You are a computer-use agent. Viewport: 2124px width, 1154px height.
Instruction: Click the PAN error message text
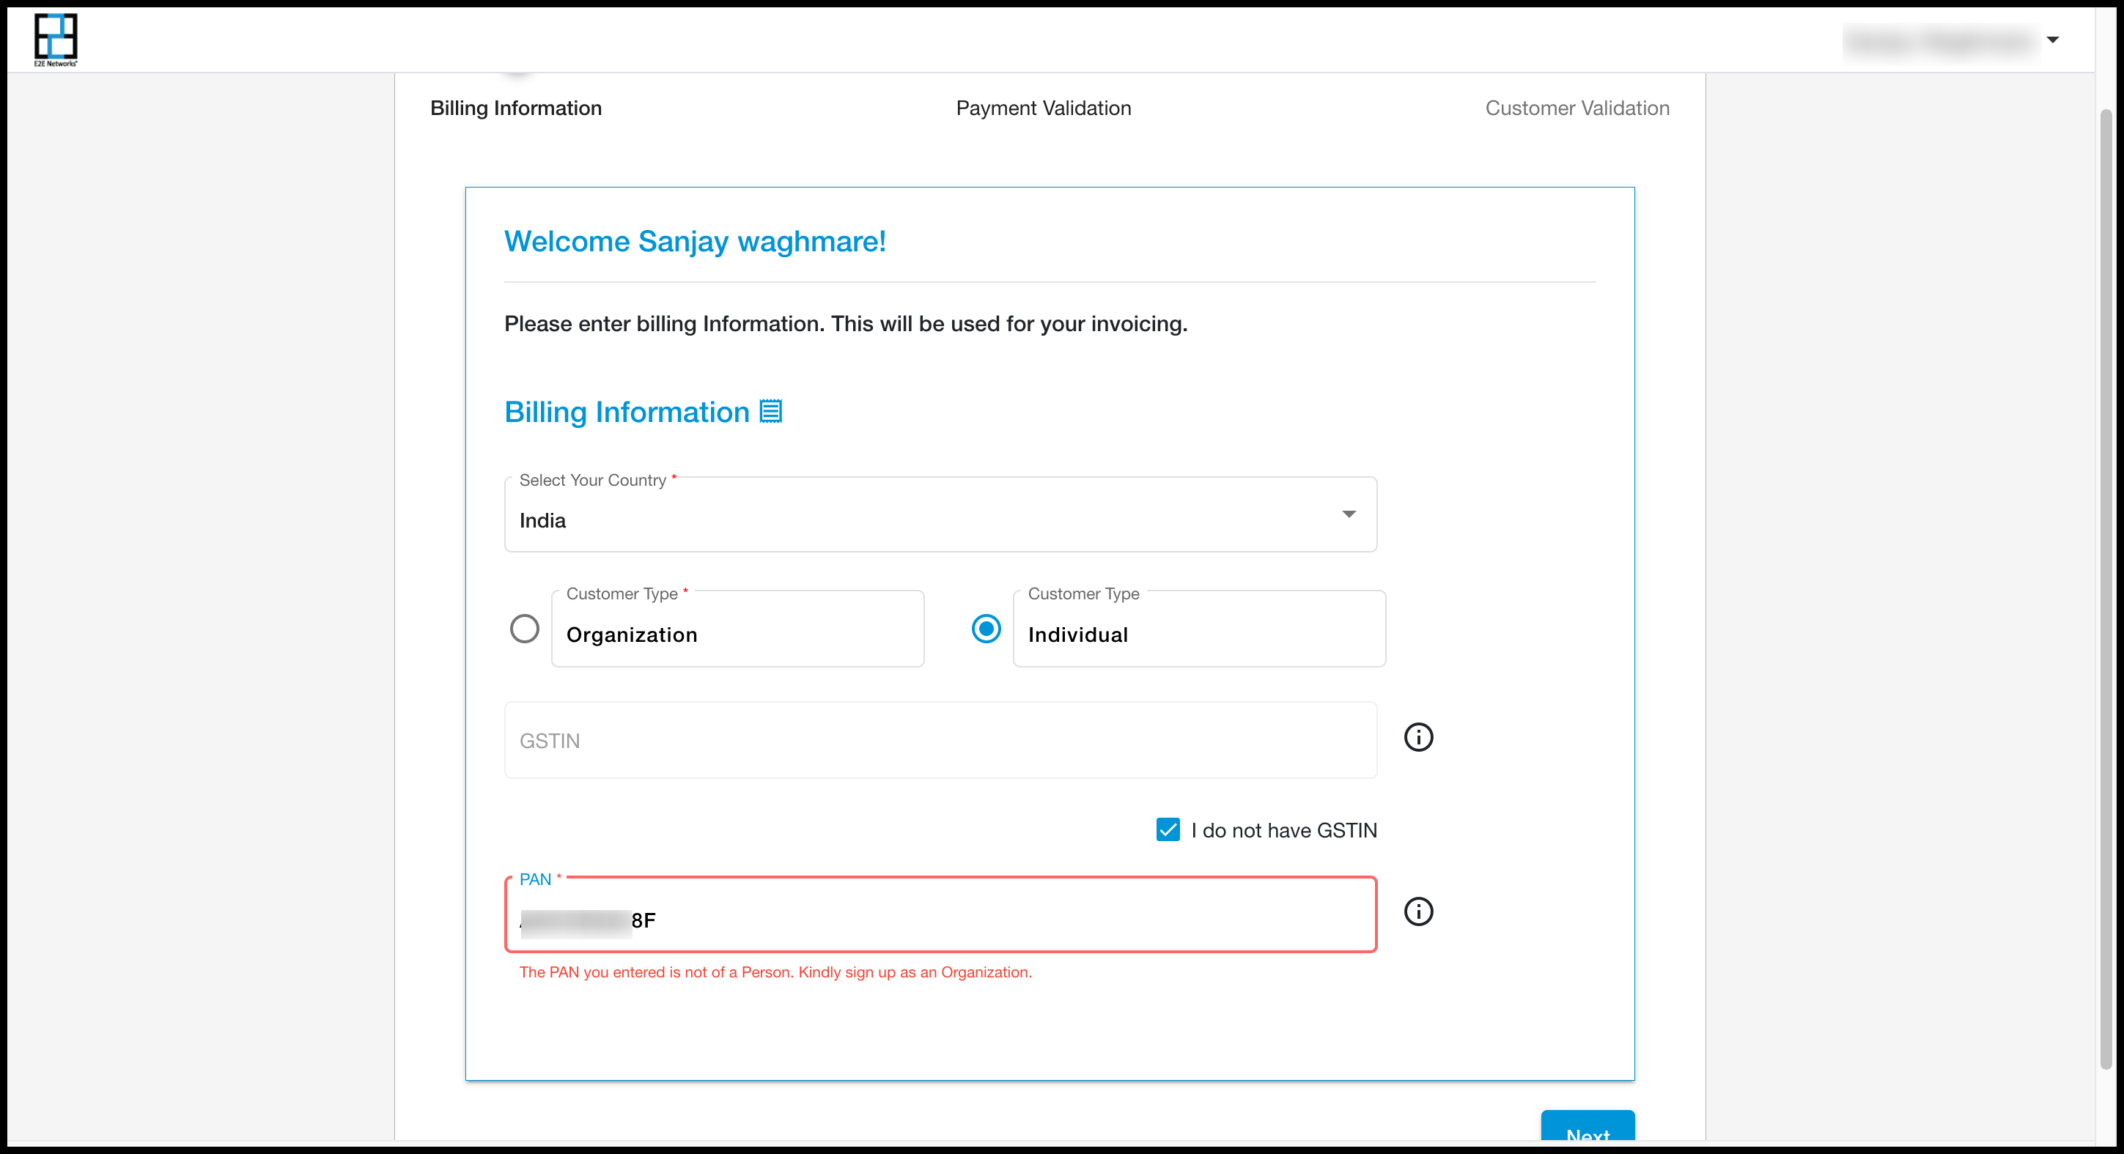(775, 972)
